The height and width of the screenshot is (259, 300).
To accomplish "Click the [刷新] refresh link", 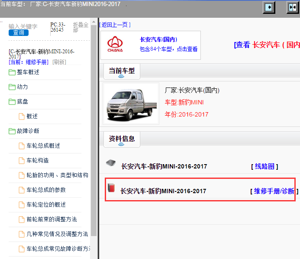I will coord(59,62).
